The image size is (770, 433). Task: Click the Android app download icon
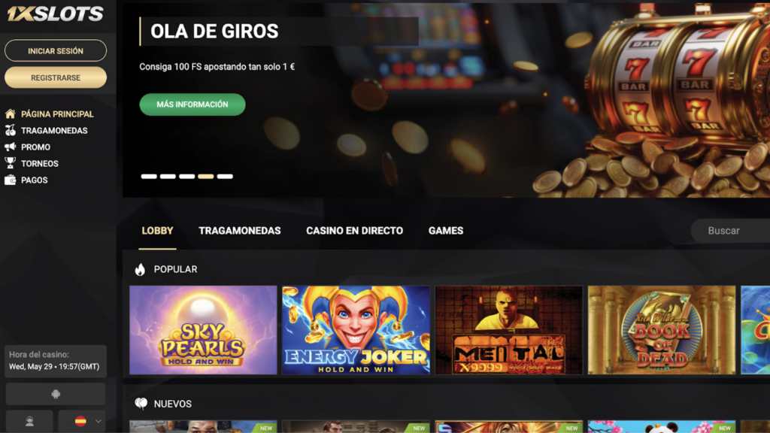click(x=56, y=394)
